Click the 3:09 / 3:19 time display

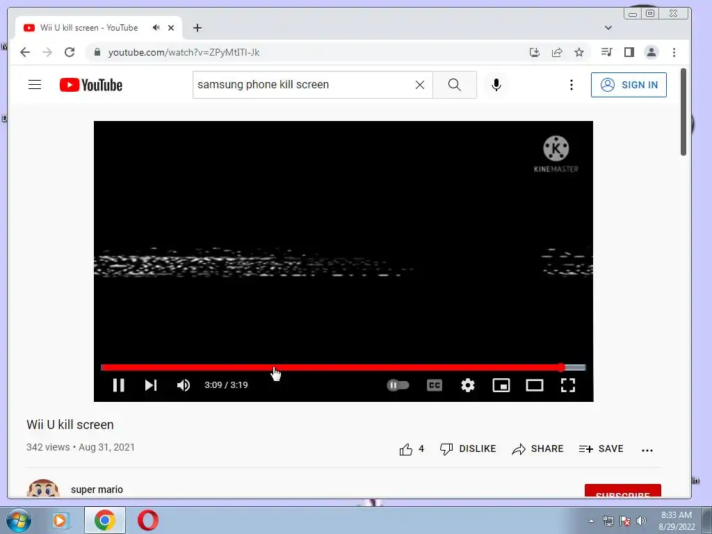pos(226,385)
